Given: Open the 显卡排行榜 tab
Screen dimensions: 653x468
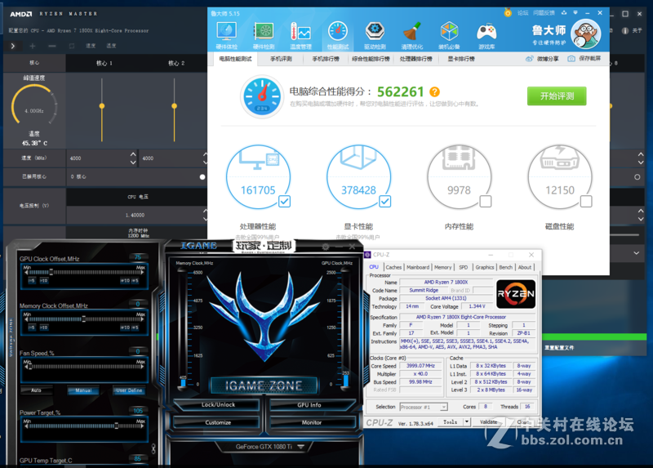Looking at the screenshot, I should (461, 59).
